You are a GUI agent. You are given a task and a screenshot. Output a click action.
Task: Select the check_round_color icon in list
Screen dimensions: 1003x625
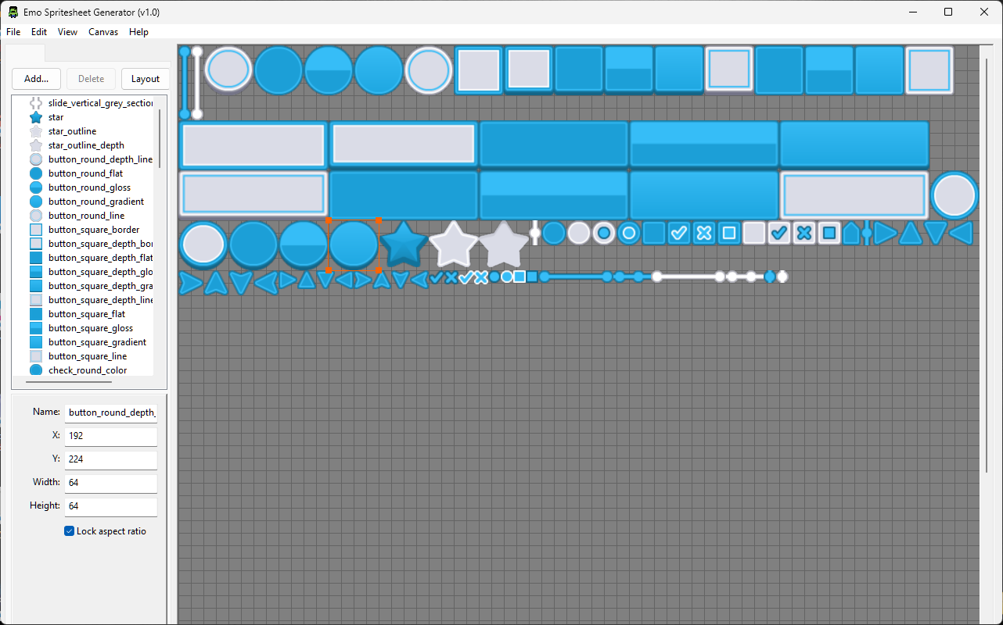coord(35,370)
